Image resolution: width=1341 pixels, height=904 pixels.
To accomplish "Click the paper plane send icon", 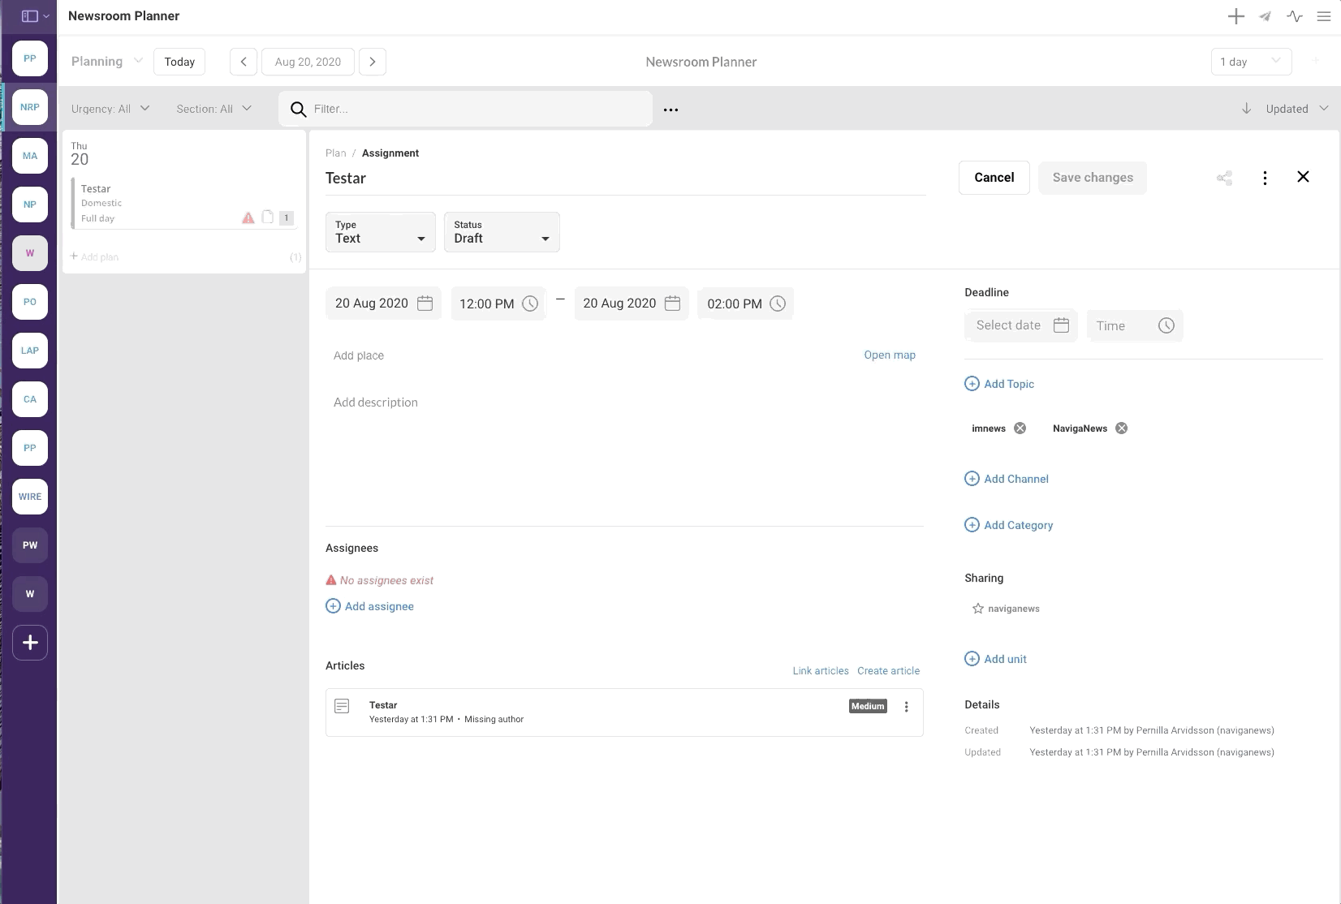I will click(x=1265, y=16).
